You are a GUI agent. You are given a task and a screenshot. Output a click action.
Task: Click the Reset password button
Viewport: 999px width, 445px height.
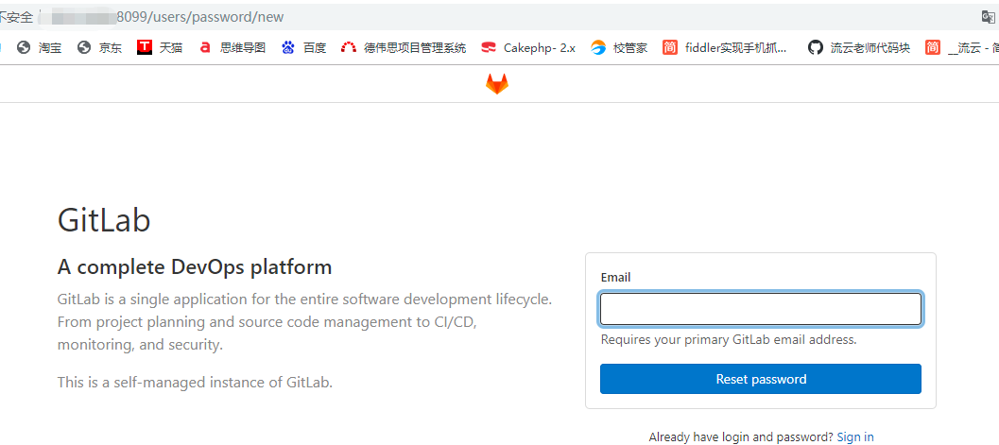coord(761,379)
